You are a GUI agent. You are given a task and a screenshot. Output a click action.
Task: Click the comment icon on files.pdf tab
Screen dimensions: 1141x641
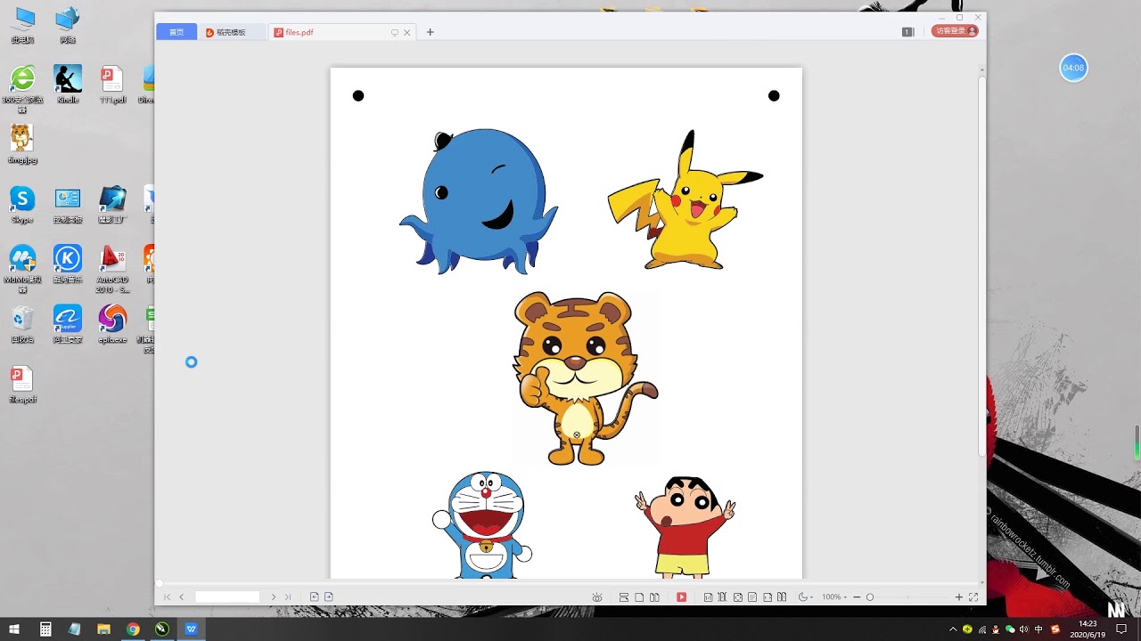point(394,32)
